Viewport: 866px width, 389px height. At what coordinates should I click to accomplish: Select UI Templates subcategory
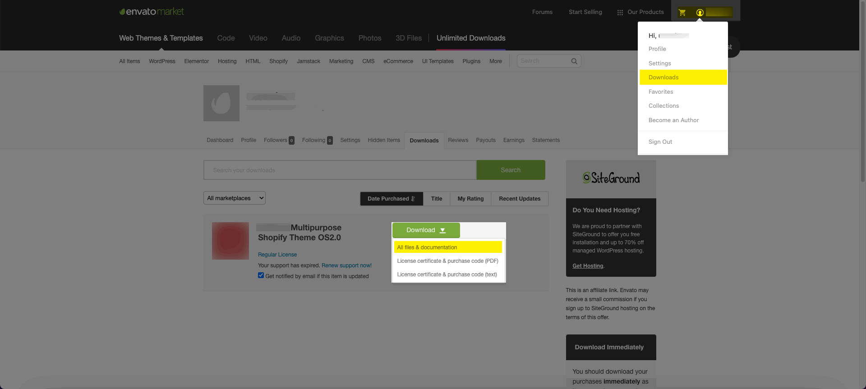click(x=438, y=61)
